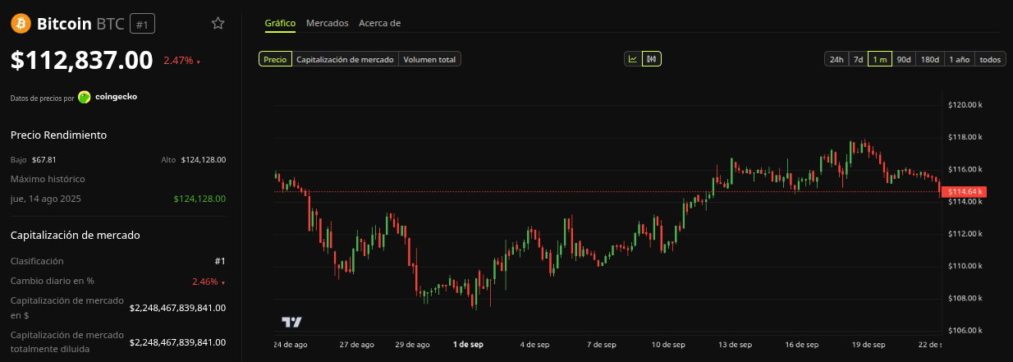Click the 13 de sep axis label
Screen dimensions: 1013x362
click(x=734, y=345)
